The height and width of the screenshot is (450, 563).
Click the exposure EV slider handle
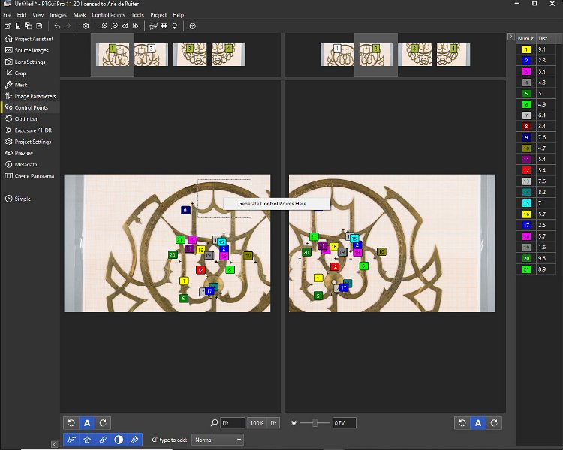315,423
